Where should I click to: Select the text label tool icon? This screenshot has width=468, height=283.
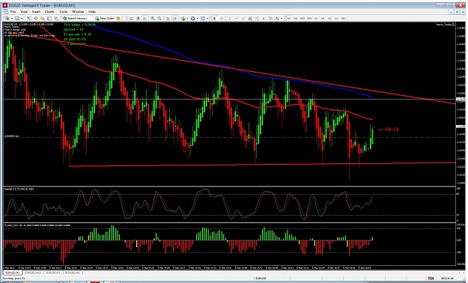270,18
